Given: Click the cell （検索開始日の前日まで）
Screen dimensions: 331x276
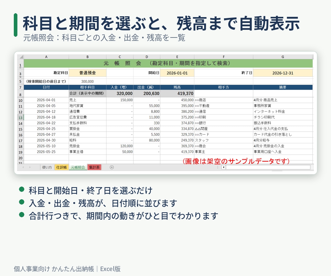Looking at the screenshot, I should coord(46,81).
